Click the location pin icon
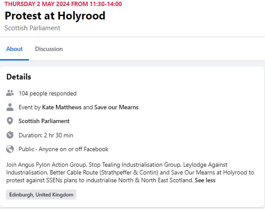This screenshot has width=265, height=209. (x=10, y=121)
